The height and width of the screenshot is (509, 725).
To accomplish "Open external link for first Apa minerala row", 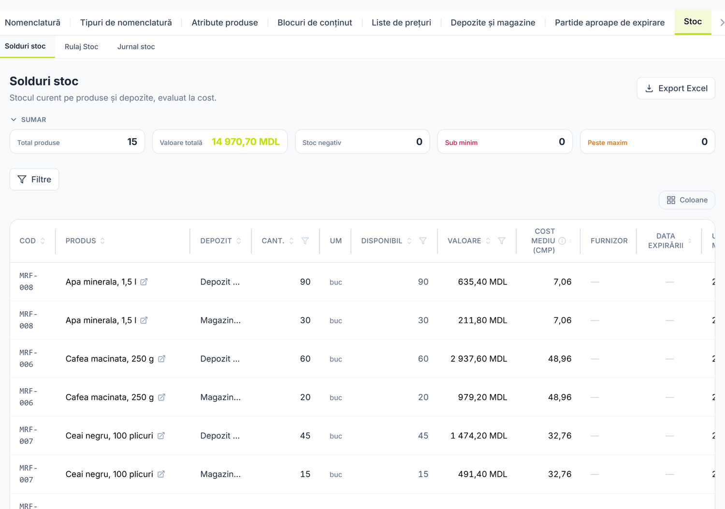I will 144,282.
